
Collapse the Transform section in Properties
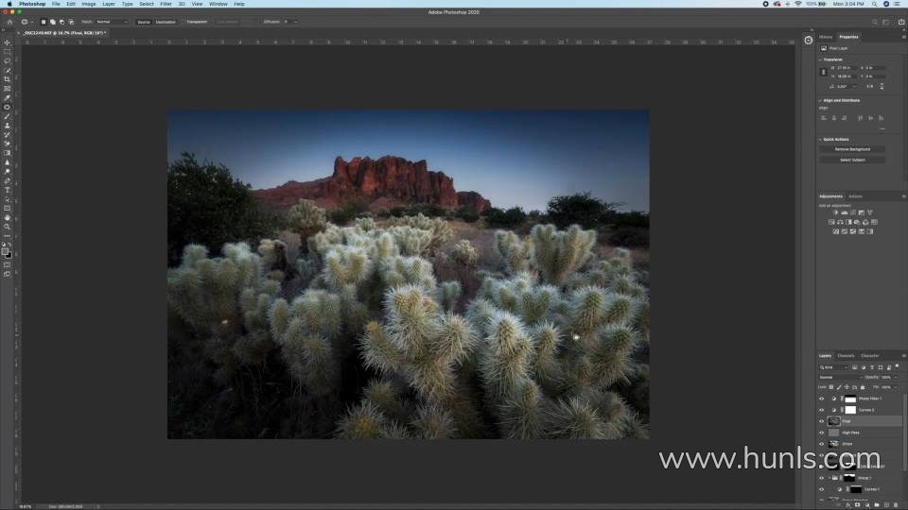pyautogui.click(x=820, y=59)
